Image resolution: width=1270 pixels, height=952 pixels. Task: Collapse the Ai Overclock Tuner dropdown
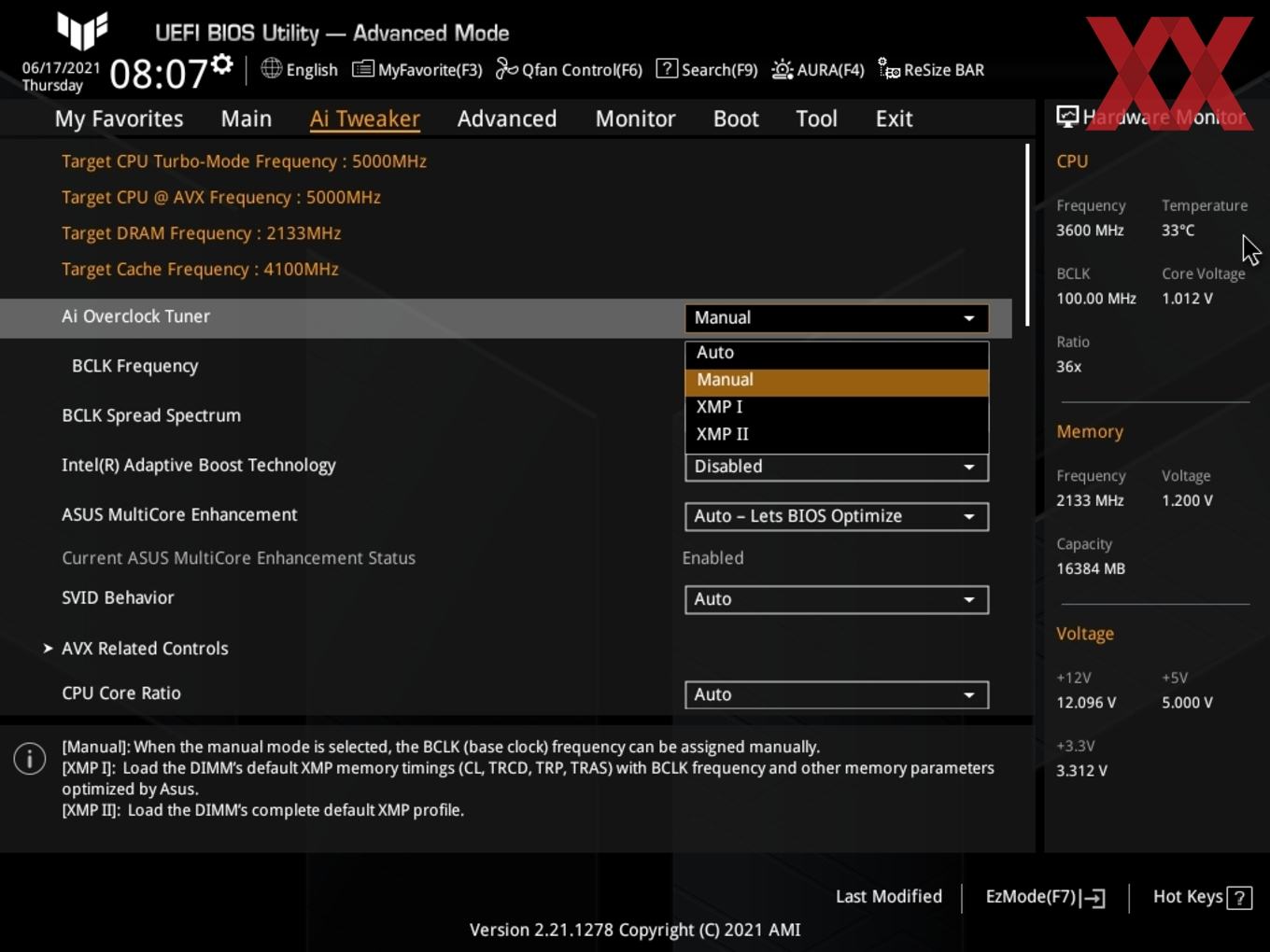coord(837,318)
